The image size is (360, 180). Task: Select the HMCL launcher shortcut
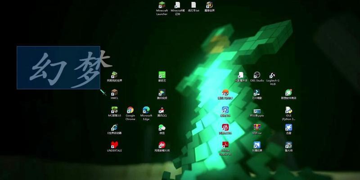114,94
